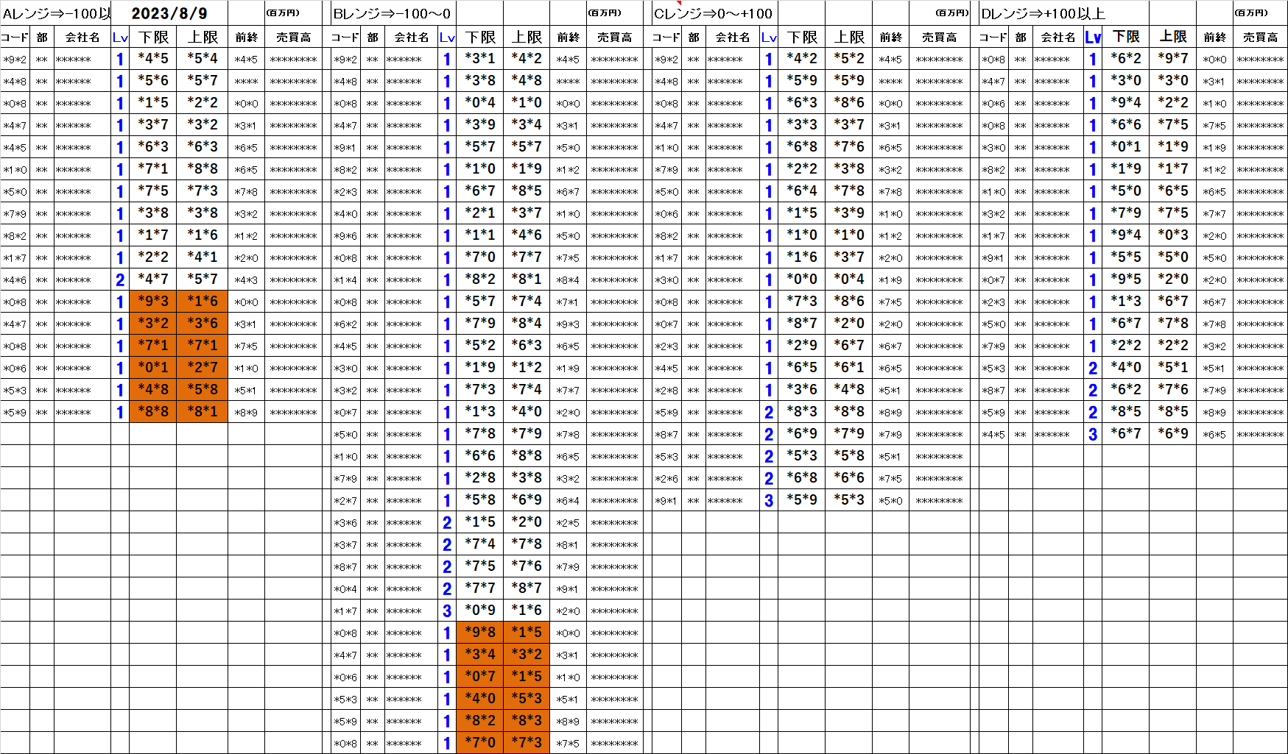Select orange cell *5*3 in B range 上限
This screenshot has width=1288, height=754.
(x=527, y=699)
